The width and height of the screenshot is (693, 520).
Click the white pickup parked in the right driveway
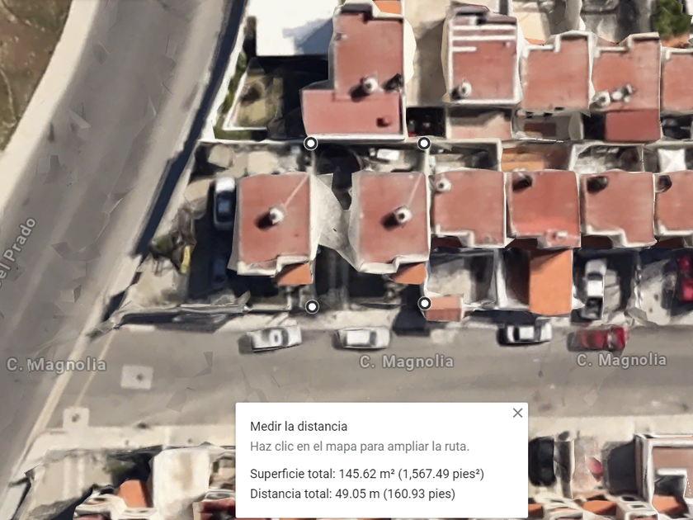(x=592, y=289)
